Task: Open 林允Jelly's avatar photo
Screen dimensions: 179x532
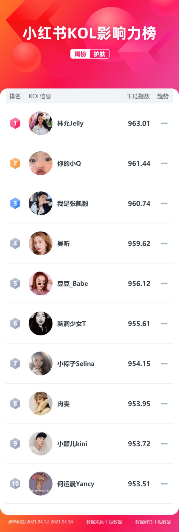Action: pos(41,123)
